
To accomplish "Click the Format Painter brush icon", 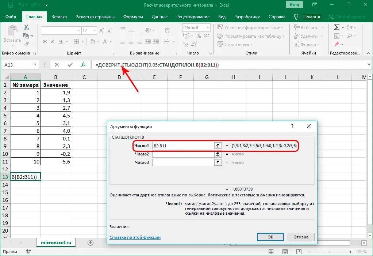I will coord(26,44).
